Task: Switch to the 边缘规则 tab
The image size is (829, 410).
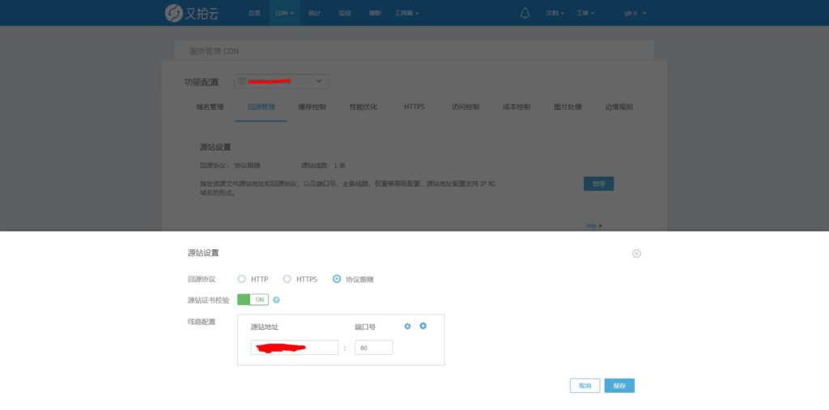Action: pos(619,107)
